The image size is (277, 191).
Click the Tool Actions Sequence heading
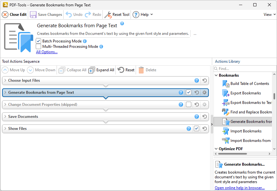(21, 61)
